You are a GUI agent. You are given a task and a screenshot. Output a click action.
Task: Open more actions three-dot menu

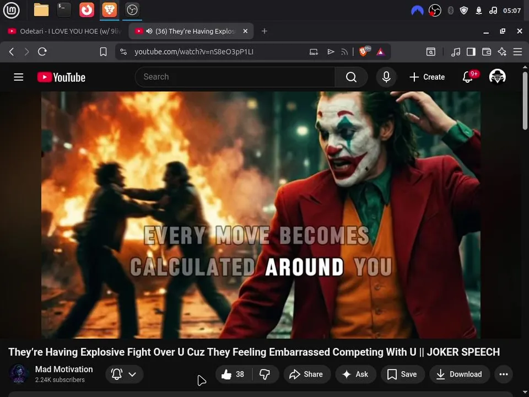504,374
